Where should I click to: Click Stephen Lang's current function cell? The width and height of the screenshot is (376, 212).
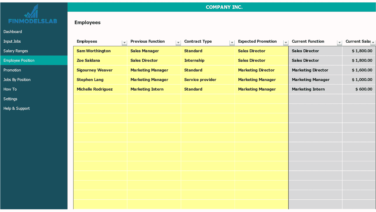(x=315, y=80)
